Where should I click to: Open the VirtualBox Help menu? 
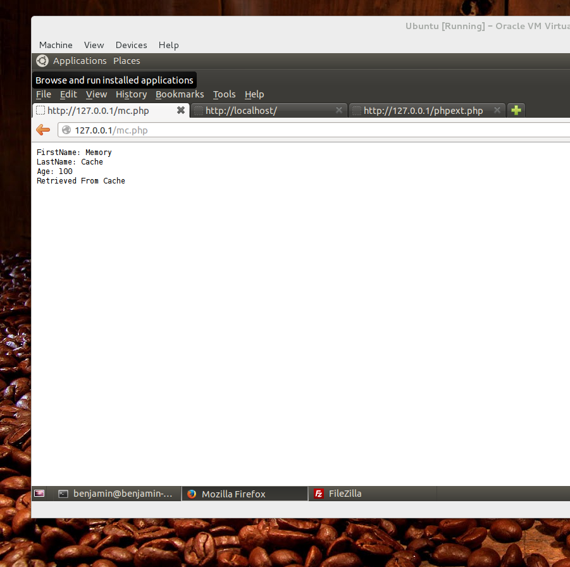[169, 45]
